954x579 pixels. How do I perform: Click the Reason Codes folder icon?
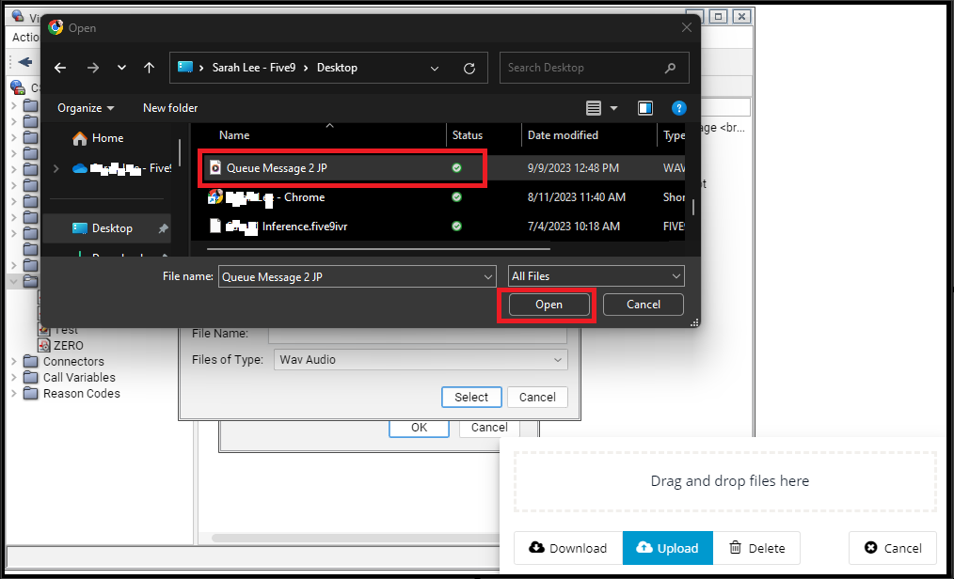[30, 394]
